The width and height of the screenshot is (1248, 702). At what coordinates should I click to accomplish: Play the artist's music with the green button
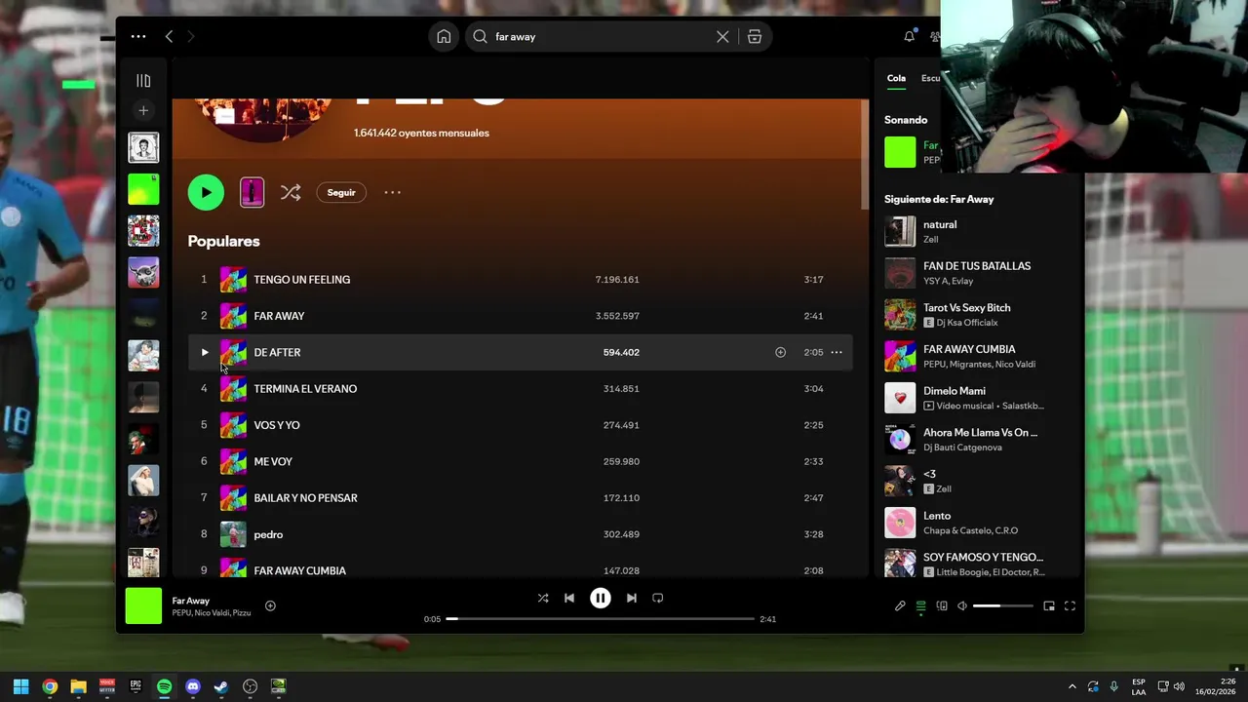(206, 192)
